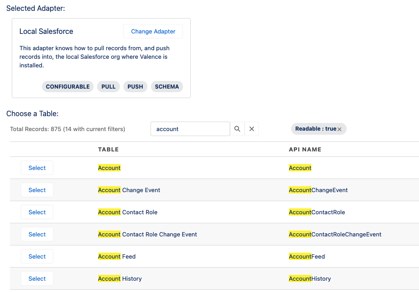Click into the account search field
The height and width of the screenshot is (292, 419).
point(190,129)
